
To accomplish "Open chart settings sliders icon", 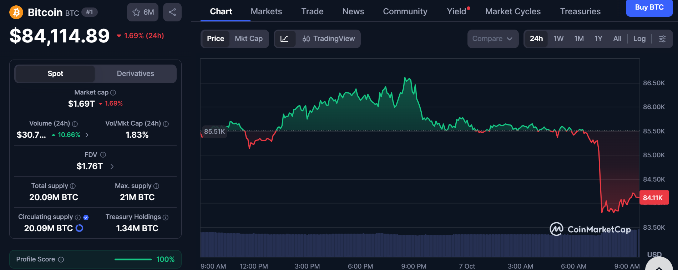I will tap(662, 39).
